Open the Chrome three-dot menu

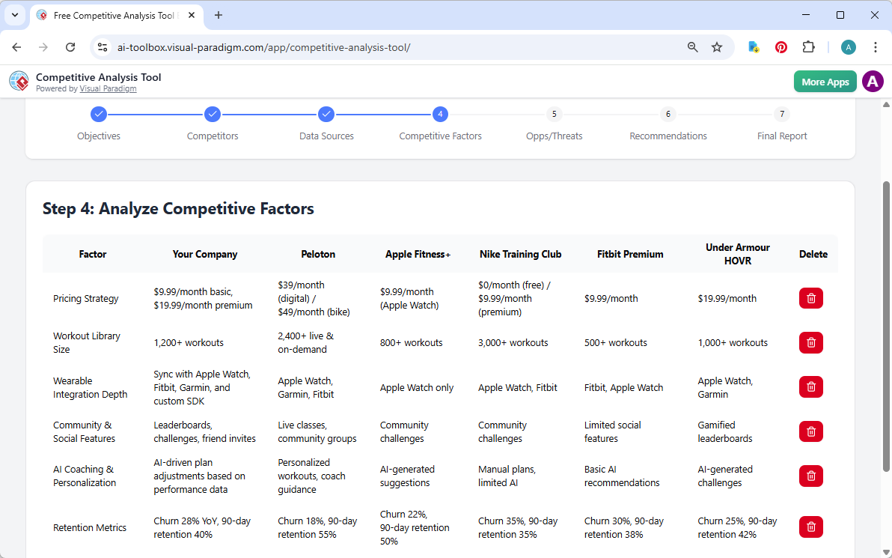coord(876,46)
